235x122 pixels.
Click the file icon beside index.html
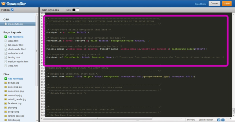coord(6,41)
